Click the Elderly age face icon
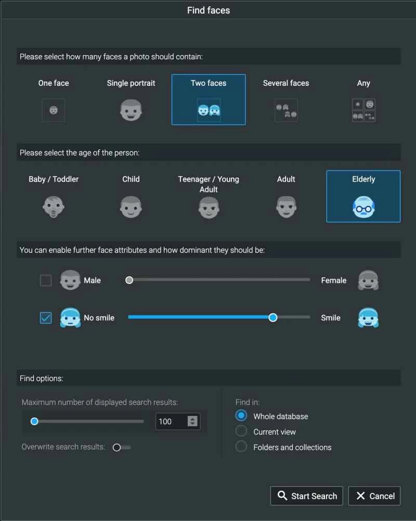 (363, 207)
